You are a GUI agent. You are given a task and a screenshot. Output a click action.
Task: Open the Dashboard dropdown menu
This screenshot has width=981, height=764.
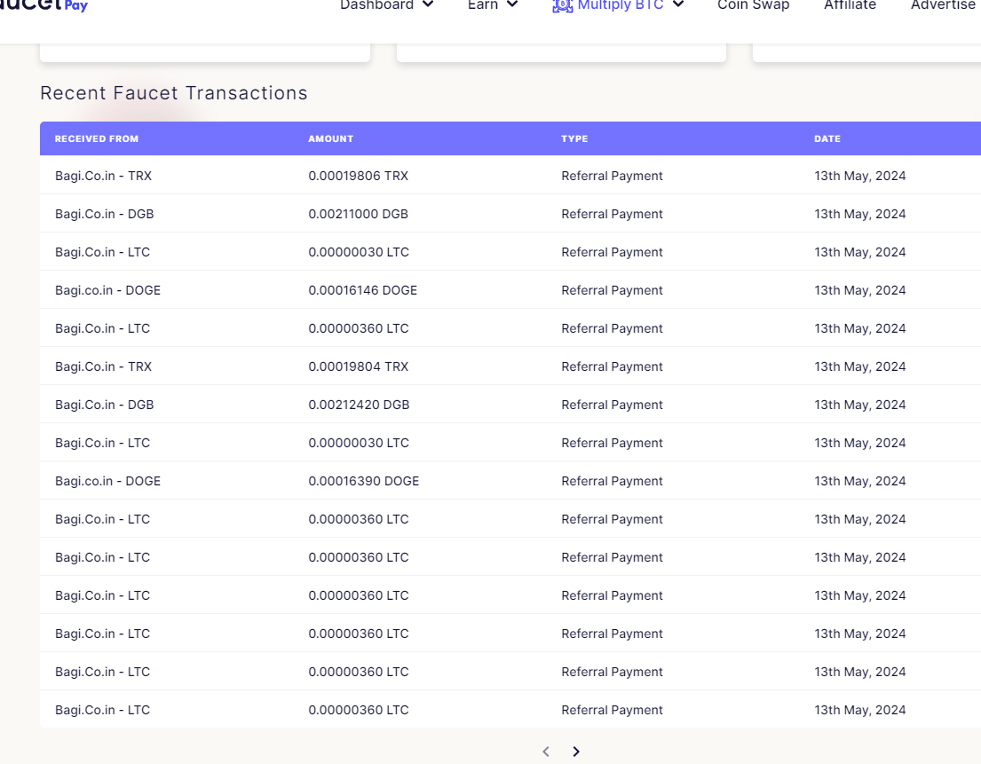point(387,5)
